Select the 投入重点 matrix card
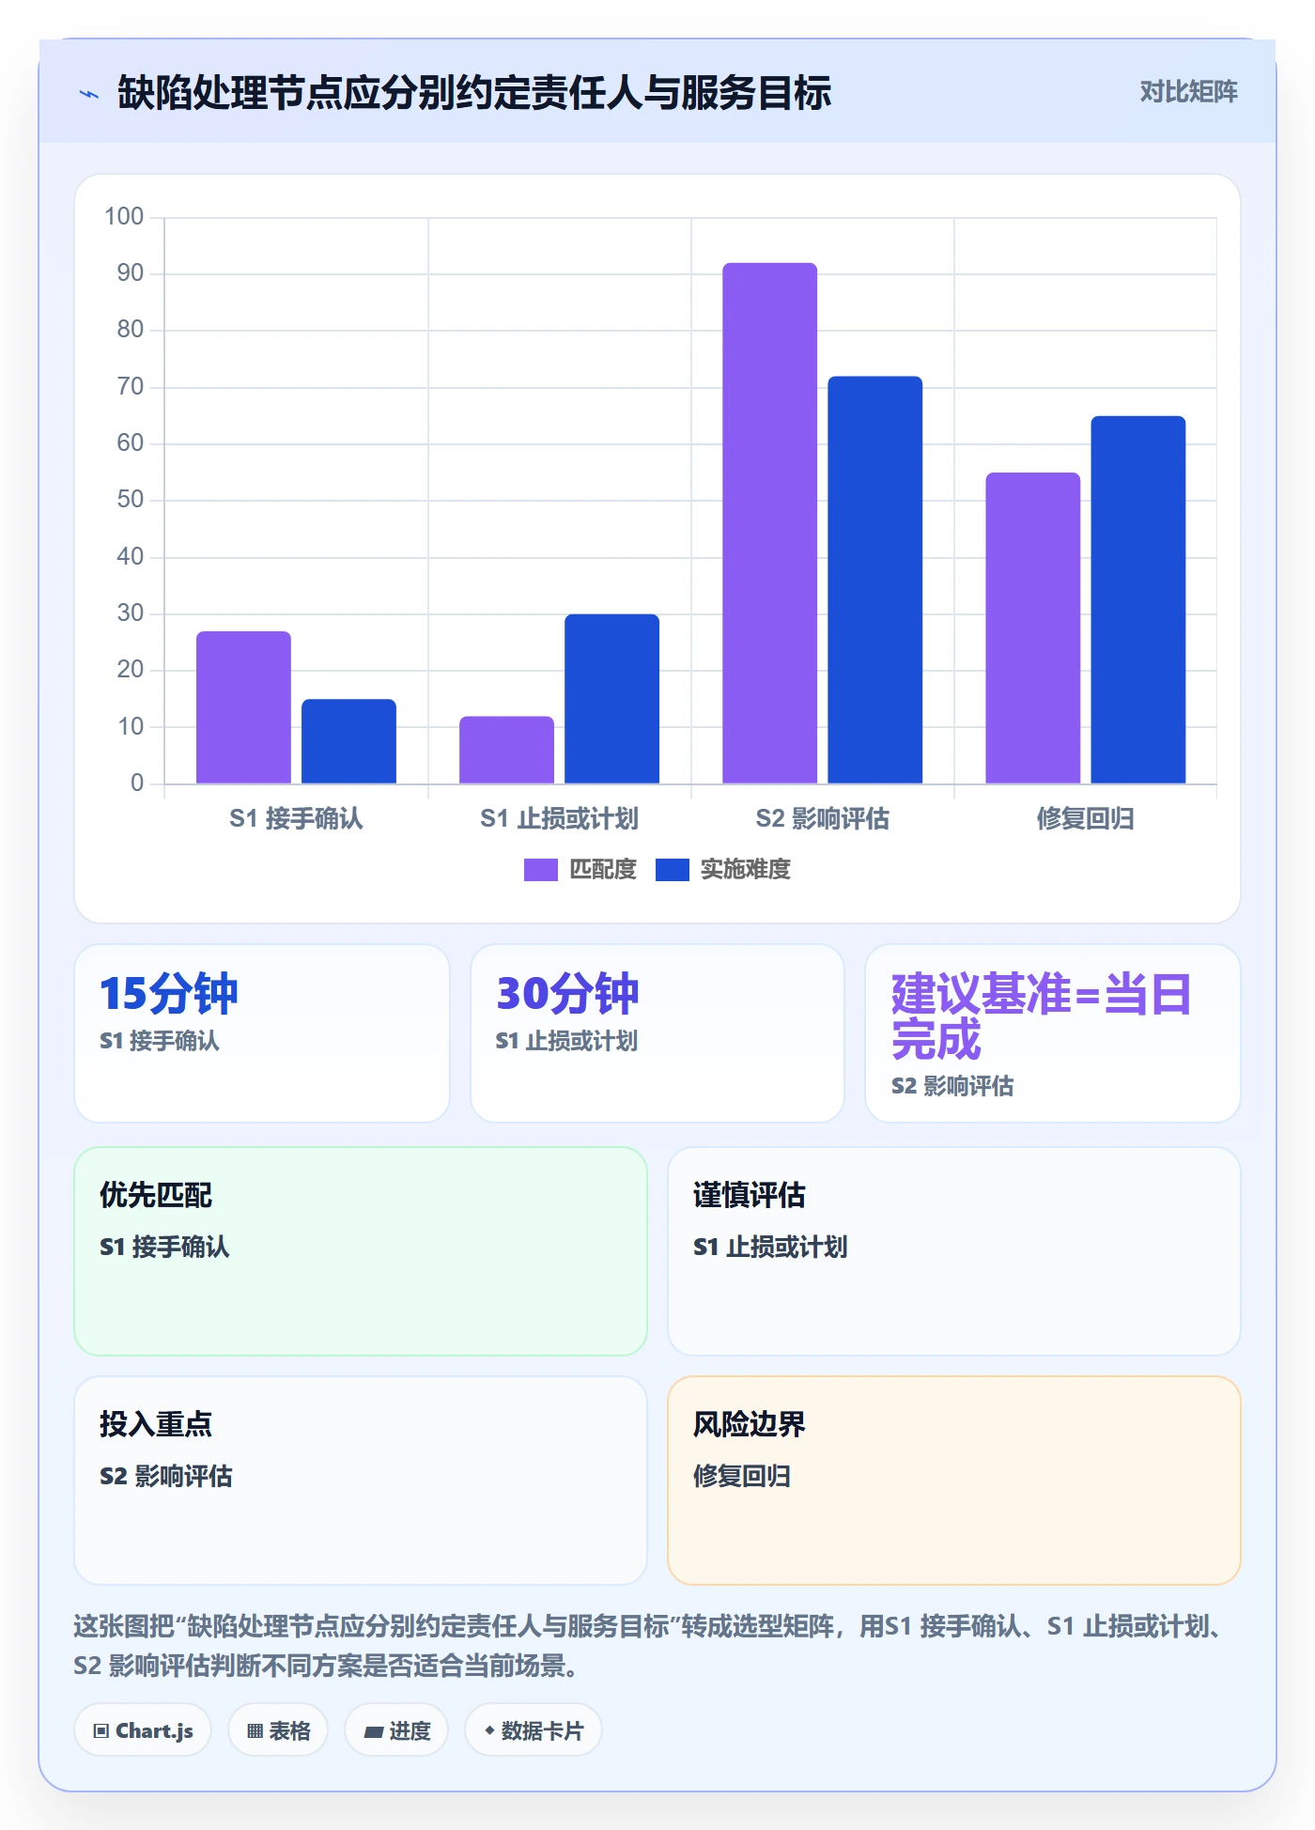The width and height of the screenshot is (1315, 1830). (x=361, y=1480)
